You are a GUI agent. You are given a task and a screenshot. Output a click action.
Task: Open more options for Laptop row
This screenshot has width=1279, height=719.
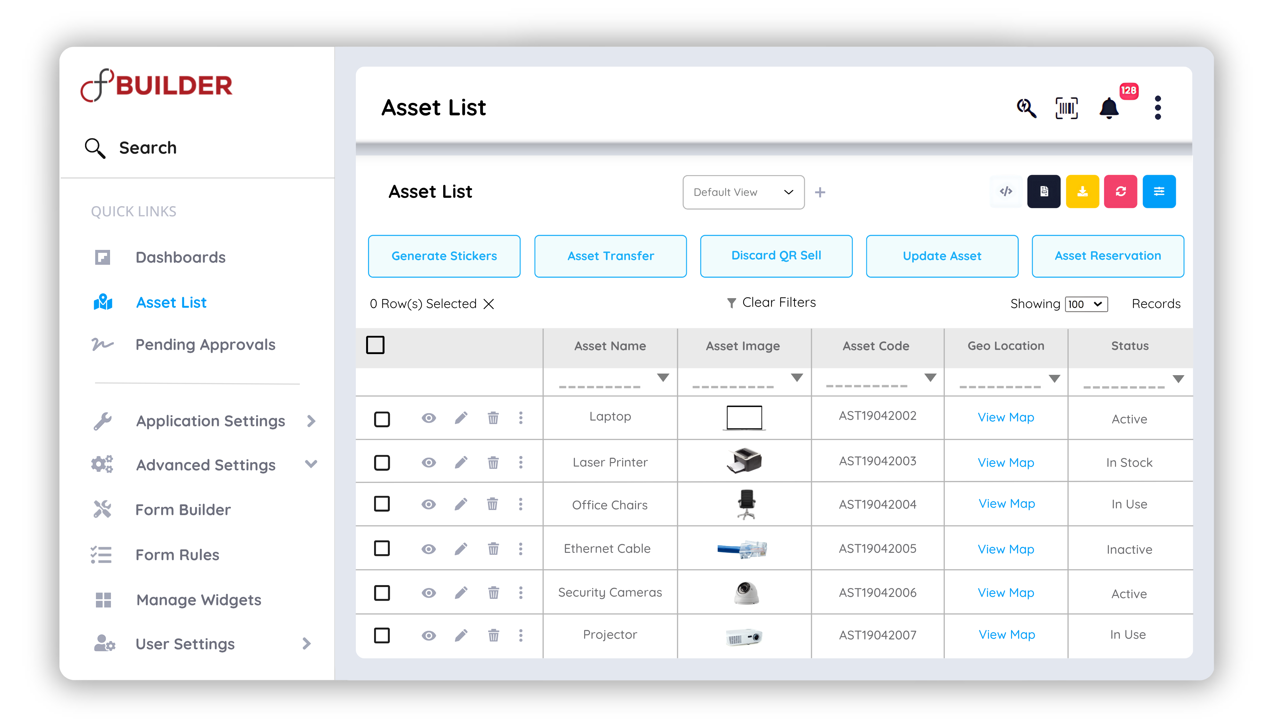coord(521,418)
